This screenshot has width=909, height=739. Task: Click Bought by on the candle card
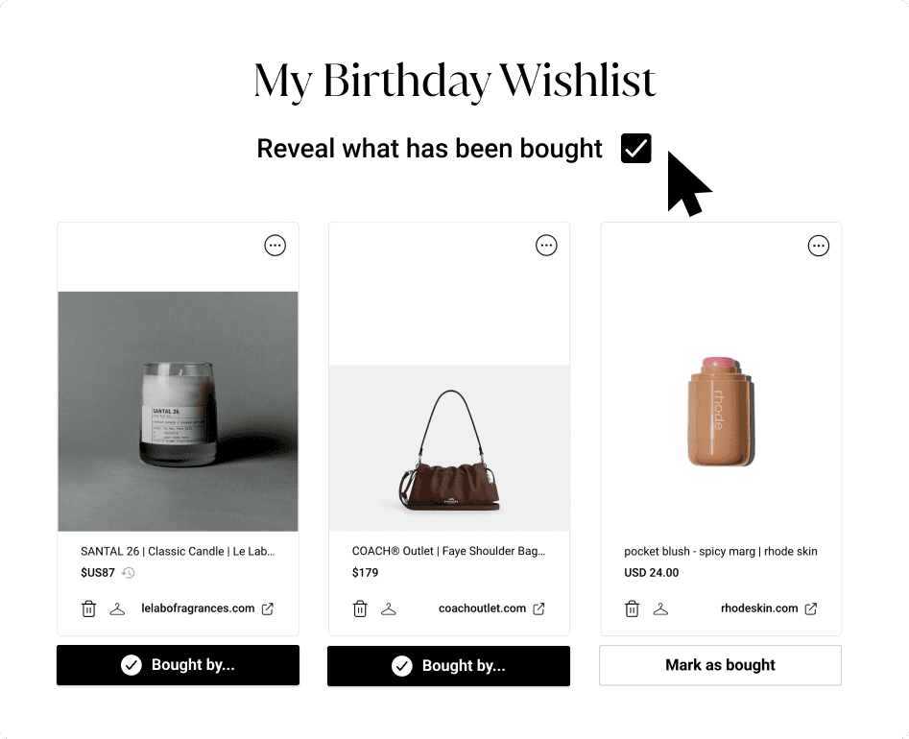pyautogui.click(x=178, y=665)
